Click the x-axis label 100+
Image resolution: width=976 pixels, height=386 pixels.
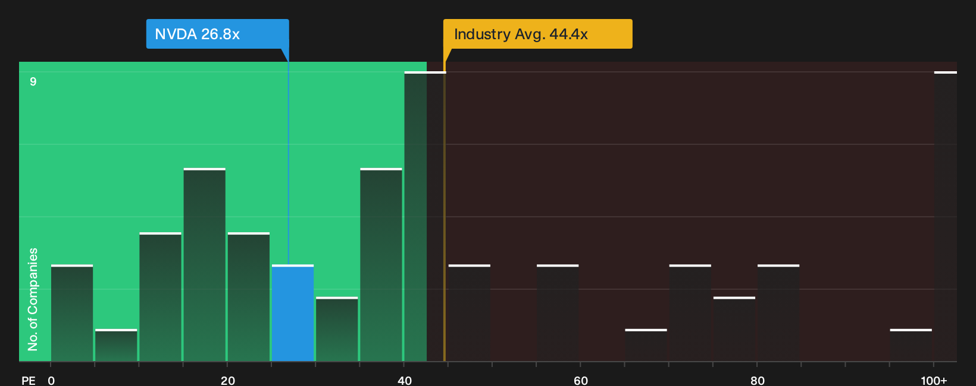pyautogui.click(x=934, y=380)
